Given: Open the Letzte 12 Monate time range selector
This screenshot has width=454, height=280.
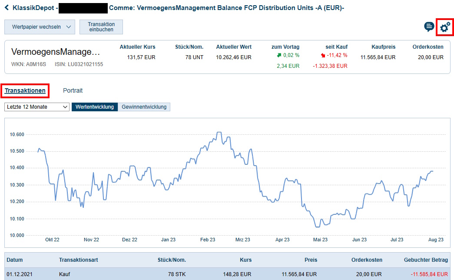Looking at the screenshot, I should tap(37, 107).
